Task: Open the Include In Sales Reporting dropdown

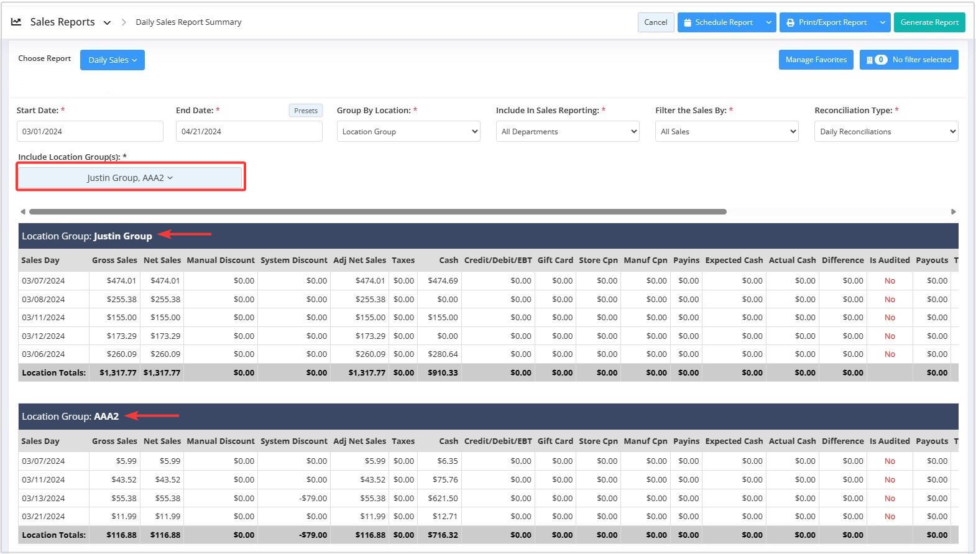Action: (x=568, y=131)
